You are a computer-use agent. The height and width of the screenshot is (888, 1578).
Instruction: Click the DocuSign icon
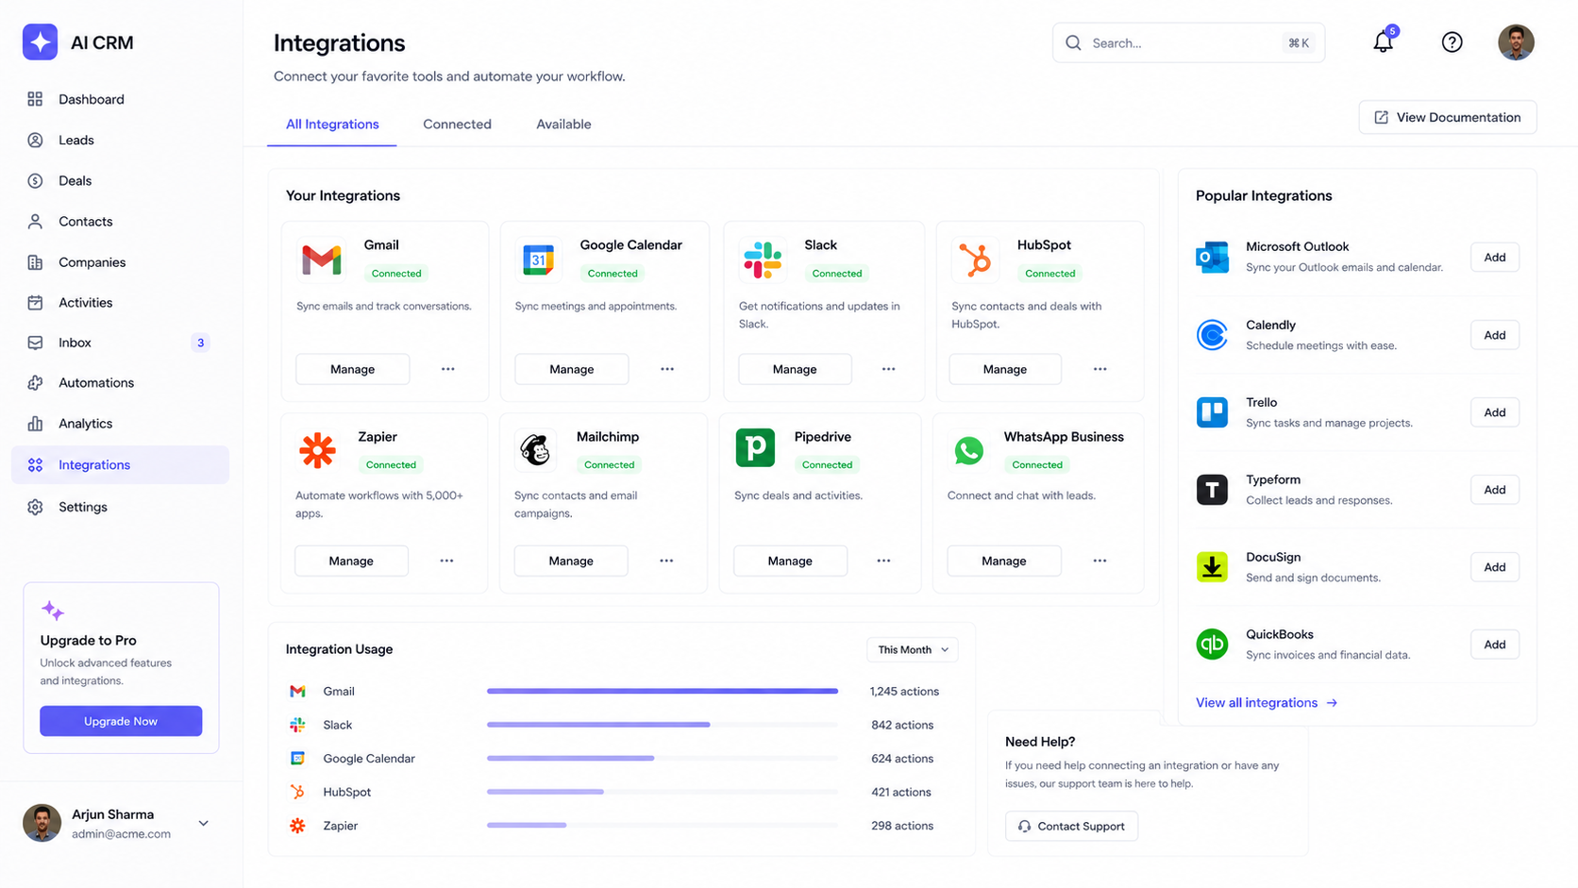(x=1212, y=567)
